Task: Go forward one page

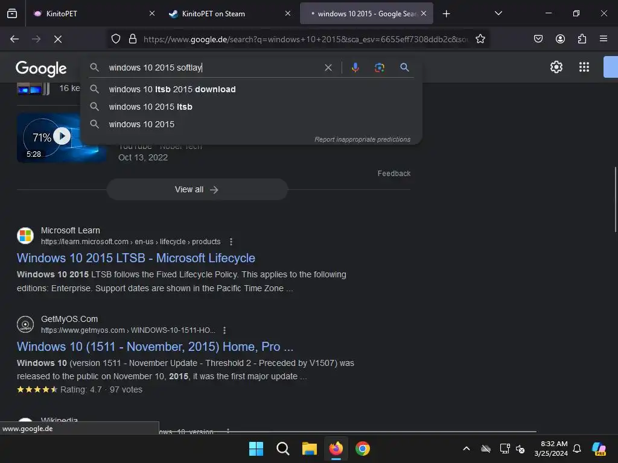Action: (36, 39)
